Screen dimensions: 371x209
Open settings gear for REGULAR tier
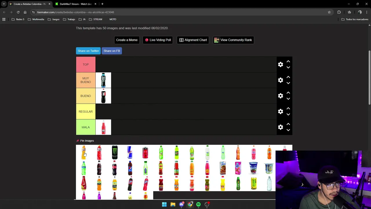280,111
